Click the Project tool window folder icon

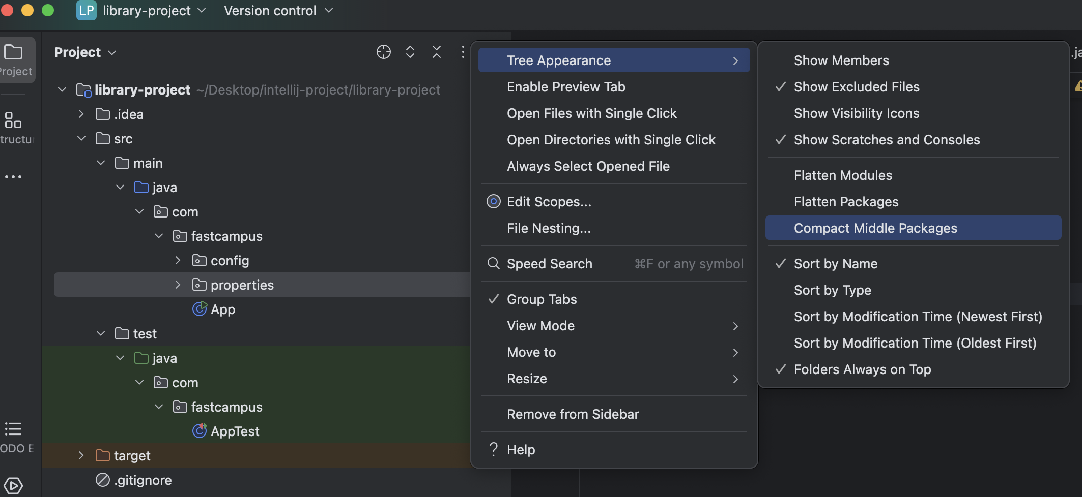click(13, 52)
